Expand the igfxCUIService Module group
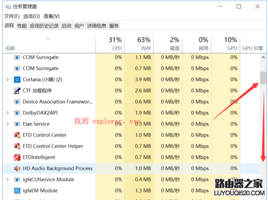The width and height of the screenshot is (268, 200). (7, 179)
